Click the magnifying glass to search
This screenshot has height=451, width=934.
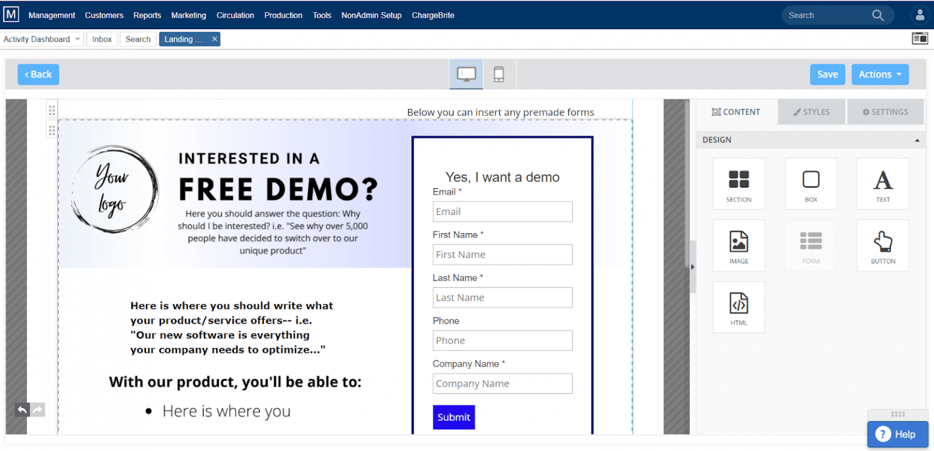pos(877,15)
